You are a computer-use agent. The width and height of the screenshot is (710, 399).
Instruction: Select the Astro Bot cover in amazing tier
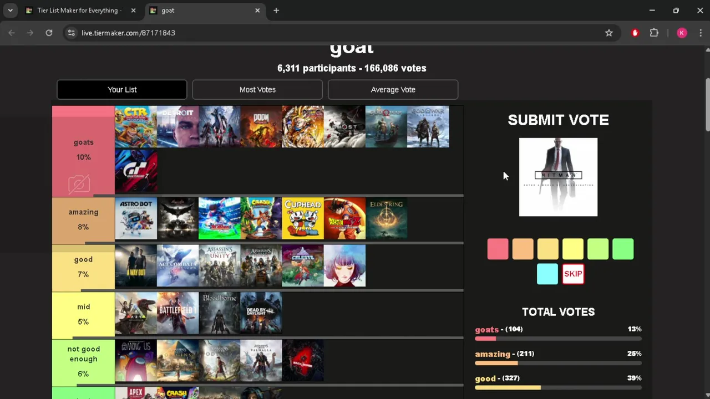(x=136, y=218)
